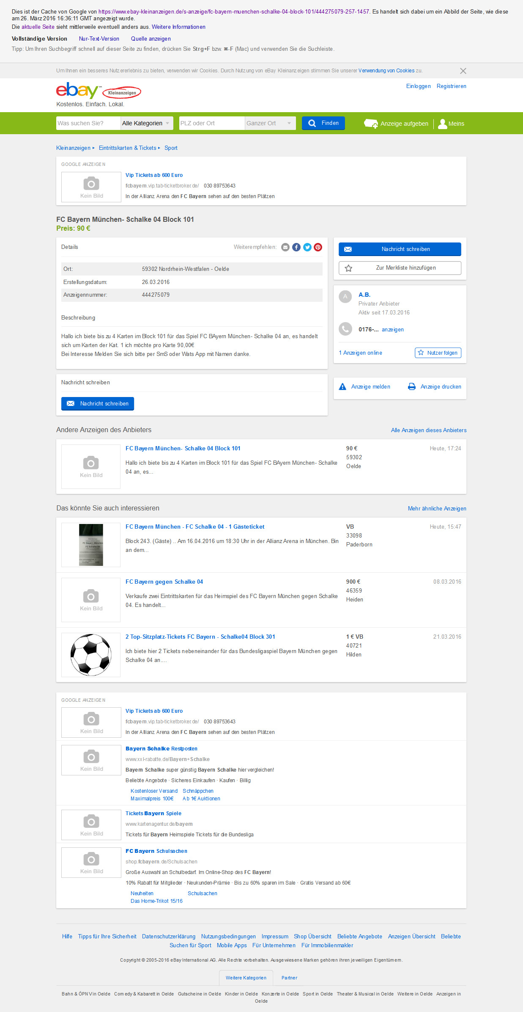Click the eBay Kleinanzeigen logo
This screenshot has height=1012, width=523.
pos(99,91)
